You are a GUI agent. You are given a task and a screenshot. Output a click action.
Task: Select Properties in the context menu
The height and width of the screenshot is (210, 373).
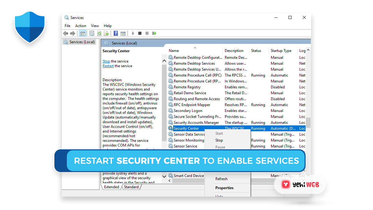point(225,188)
